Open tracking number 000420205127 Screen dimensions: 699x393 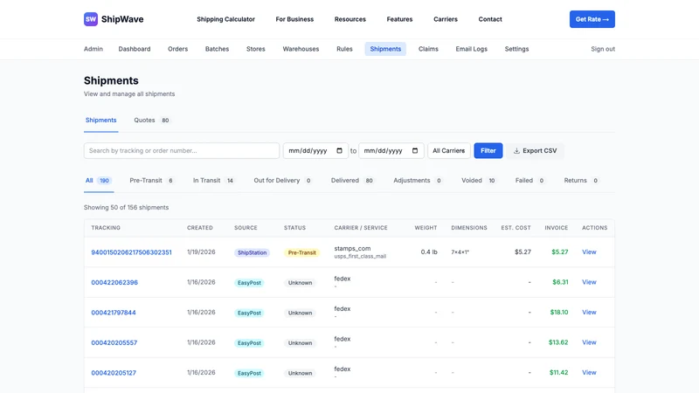(x=114, y=373)
